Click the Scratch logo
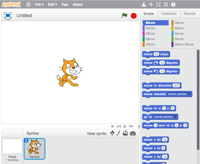This screenshot has width=200, height=164. pos(11,5)
